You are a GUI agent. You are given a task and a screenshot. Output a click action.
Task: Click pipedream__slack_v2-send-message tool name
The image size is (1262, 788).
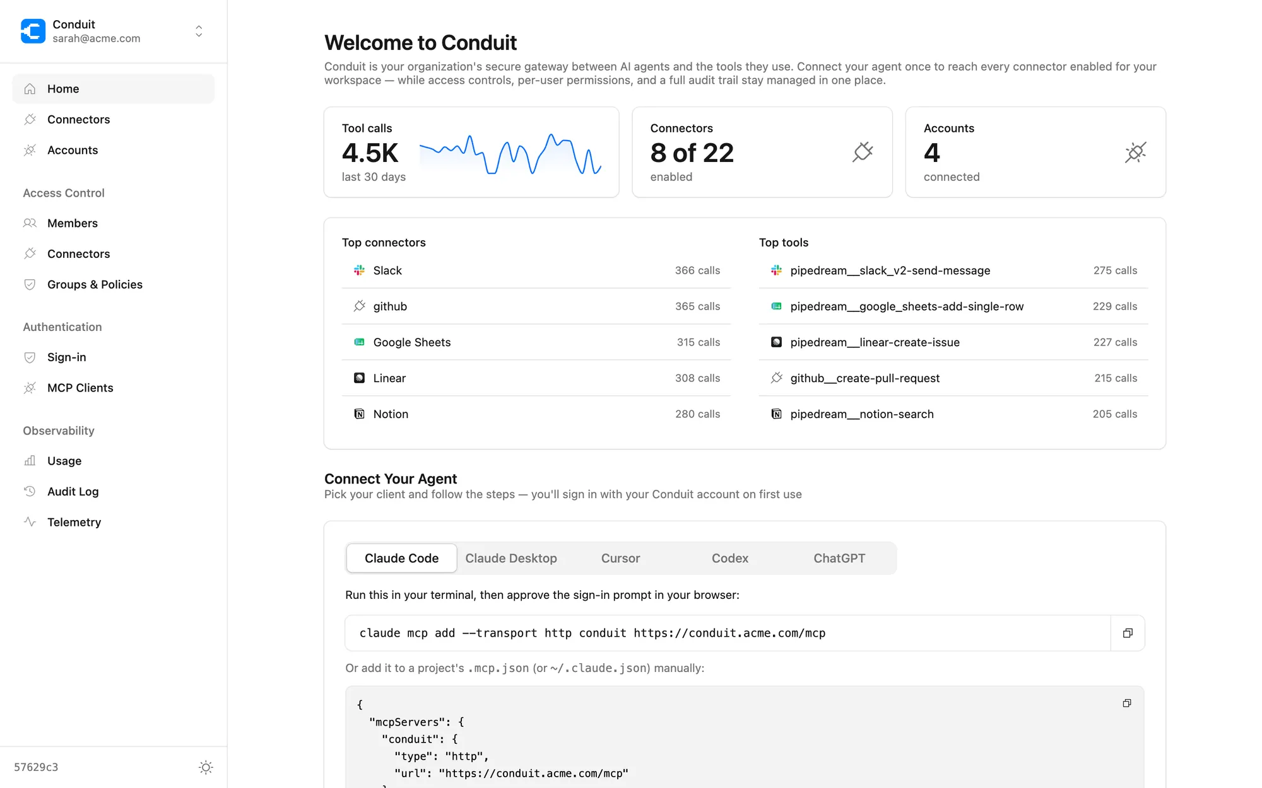coord(890,270)
